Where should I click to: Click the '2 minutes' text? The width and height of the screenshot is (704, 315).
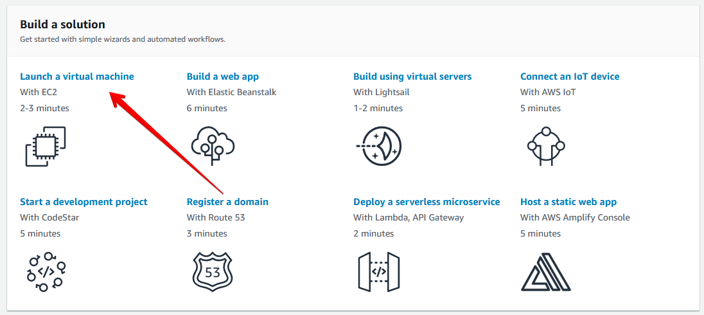point(374,233)
